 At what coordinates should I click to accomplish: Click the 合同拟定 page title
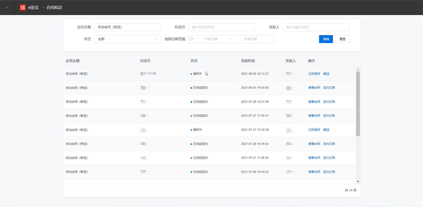coord(54,8)
